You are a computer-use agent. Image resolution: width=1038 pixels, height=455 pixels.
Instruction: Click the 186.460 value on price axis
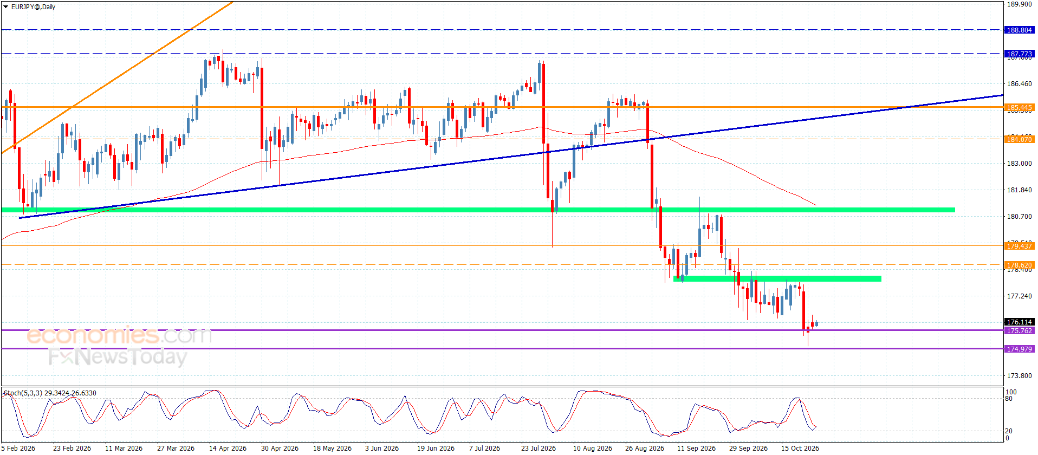point(1019,84)
